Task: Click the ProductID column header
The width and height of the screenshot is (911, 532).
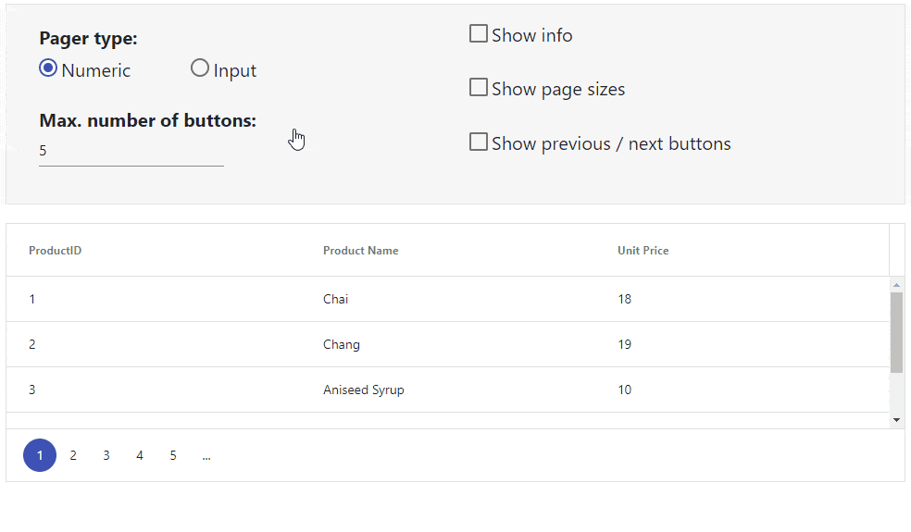Action: [x=154, y=251]
